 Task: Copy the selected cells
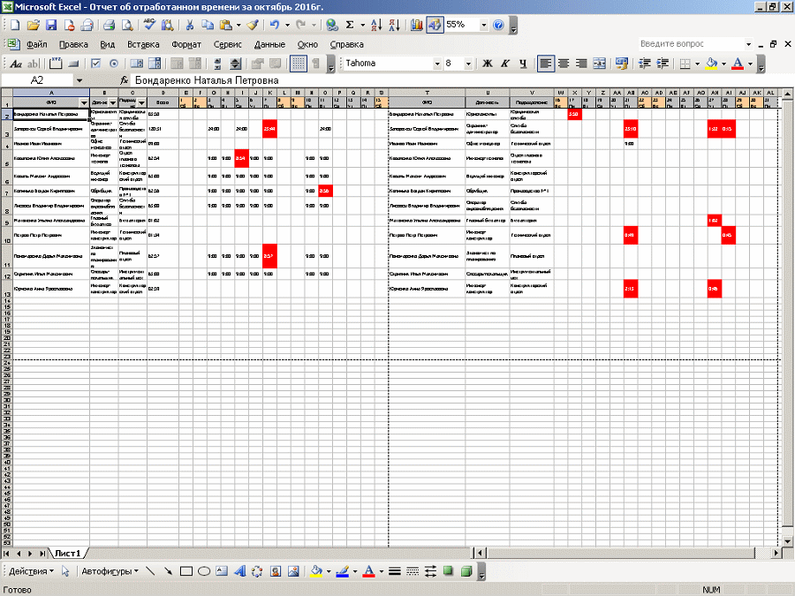coord(208,25)
